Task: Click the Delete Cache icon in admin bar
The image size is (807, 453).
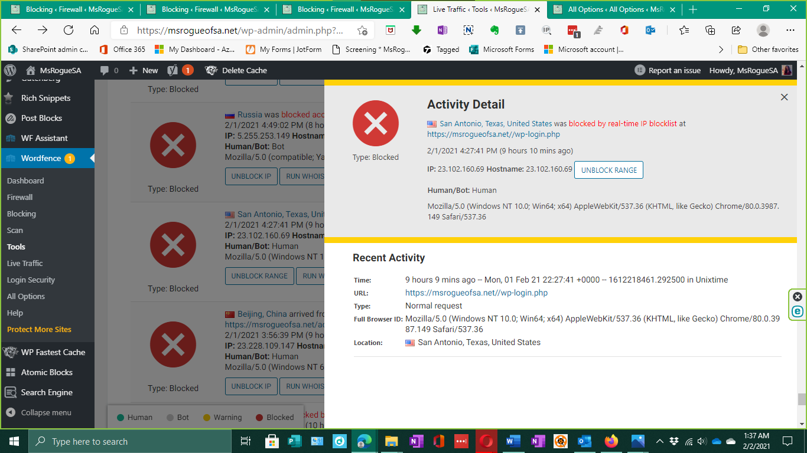Action: (x=211, y=70)
